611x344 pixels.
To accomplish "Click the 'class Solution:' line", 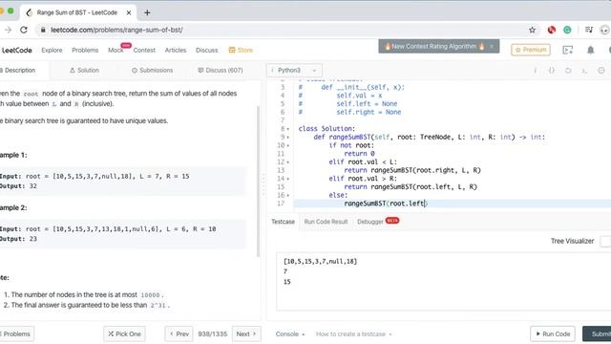I will pyautogui.click(x=327, y=129).
